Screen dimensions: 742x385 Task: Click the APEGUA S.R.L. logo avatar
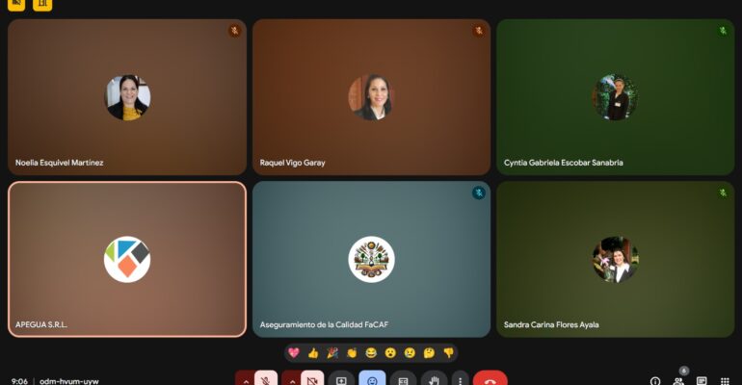pos(127,259)
